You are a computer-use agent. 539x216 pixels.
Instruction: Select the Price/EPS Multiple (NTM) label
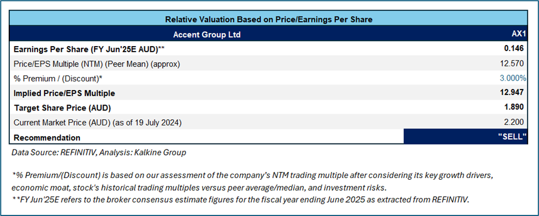pos(96,64)
